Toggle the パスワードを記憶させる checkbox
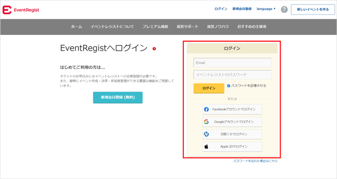Image resolution: width=337 pixels, height=179 pixels. pos(229,86)
